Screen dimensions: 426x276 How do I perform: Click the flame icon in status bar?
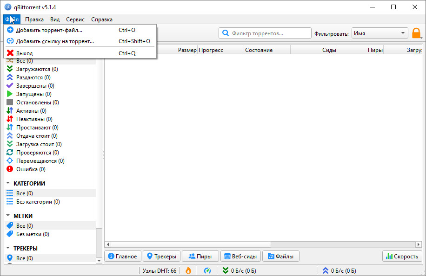coord(188,271)
